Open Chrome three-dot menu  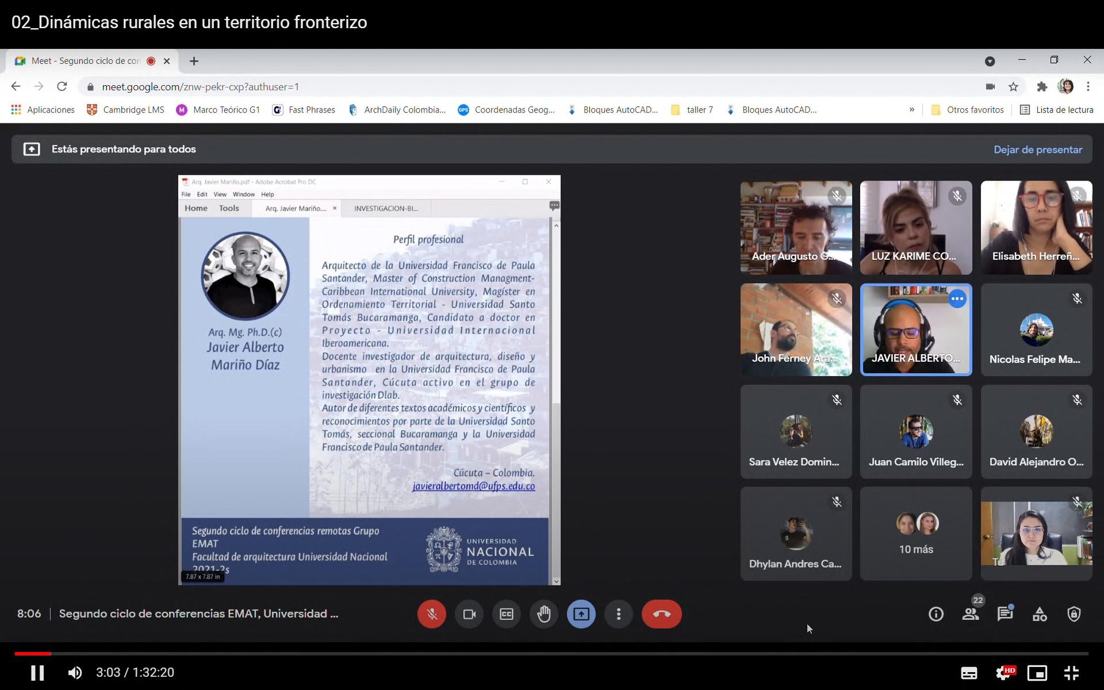1088,87
